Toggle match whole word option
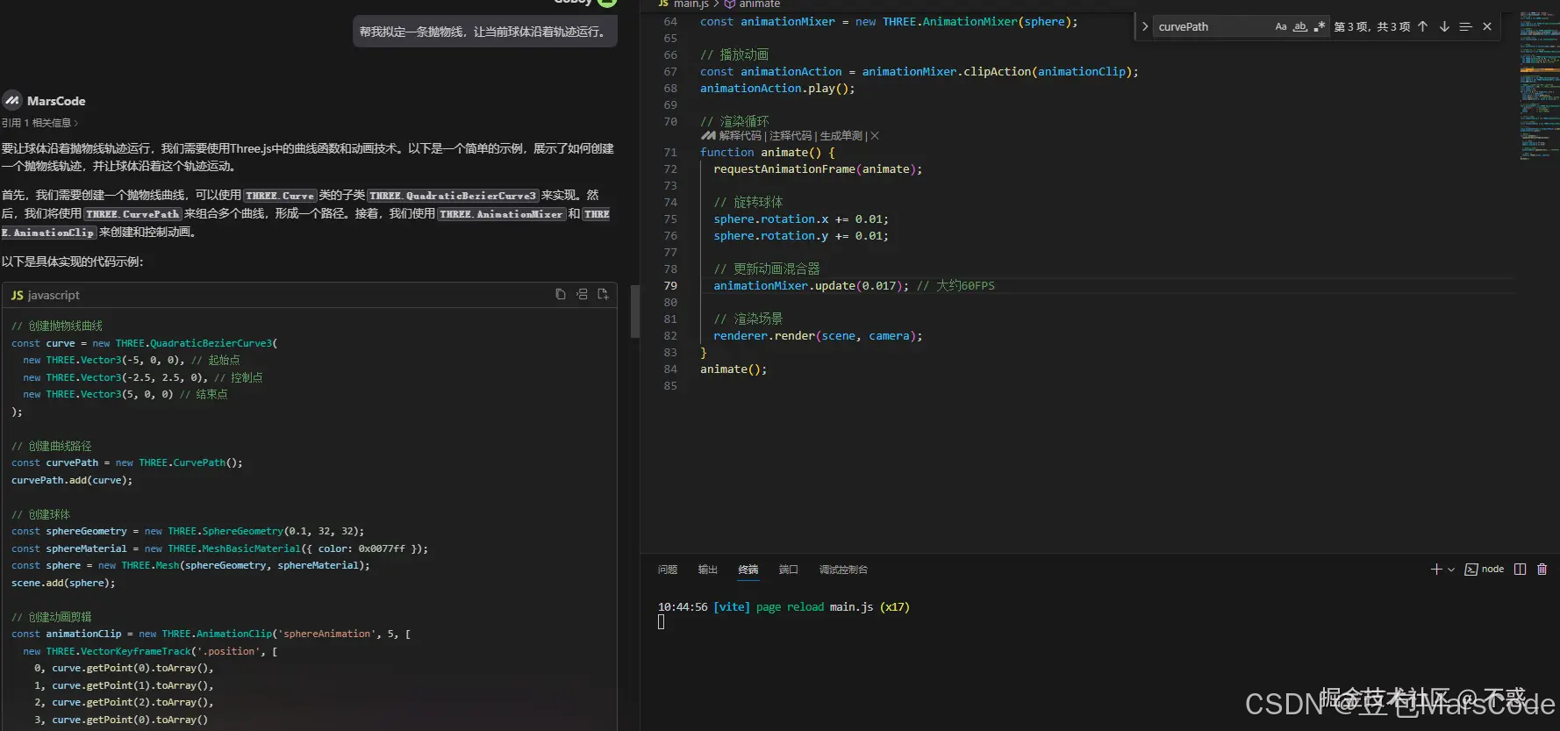This screenshot has width=1560, height=731. [1300, 26]
